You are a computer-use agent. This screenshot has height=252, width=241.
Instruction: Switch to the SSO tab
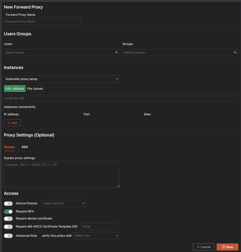tap(25, 147)
